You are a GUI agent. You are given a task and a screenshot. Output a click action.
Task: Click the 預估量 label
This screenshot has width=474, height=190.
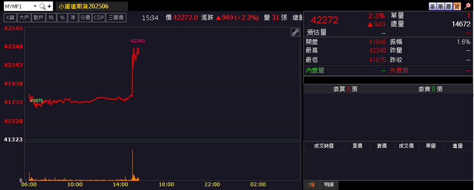317,33
